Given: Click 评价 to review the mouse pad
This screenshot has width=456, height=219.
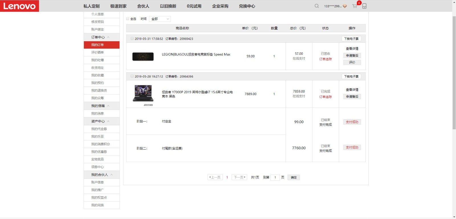Looking at the screenshot, I should tap(352, 62).
